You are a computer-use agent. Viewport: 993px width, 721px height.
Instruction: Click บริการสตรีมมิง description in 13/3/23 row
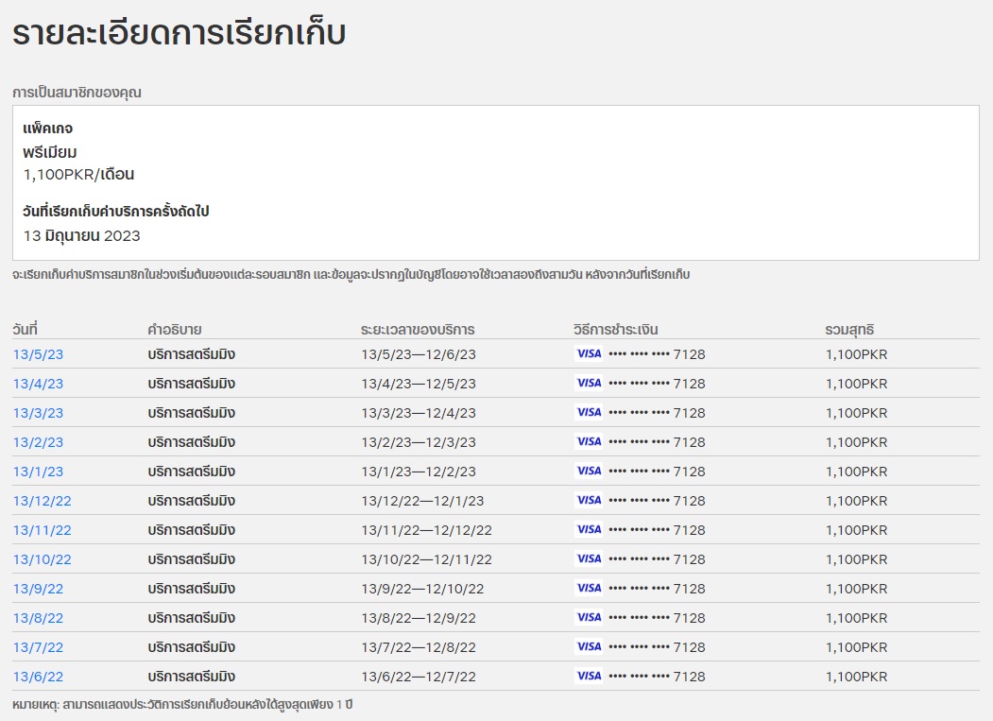coord(191,412)
